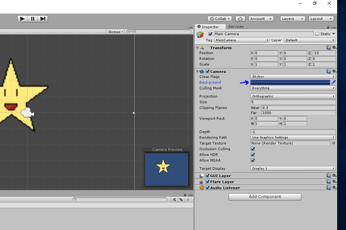Open the Clear Flags Skybox dropdown
This screenshot has width=346, height=230.
(x=293, y=77)
